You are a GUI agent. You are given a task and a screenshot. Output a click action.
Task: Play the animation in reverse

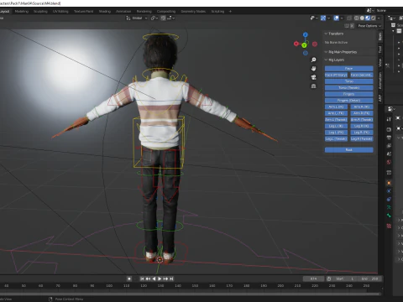click(154, 279)
